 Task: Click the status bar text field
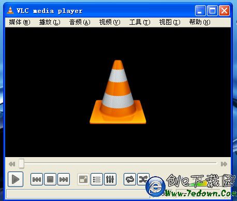pyautogui.click(x=78, y=194)
